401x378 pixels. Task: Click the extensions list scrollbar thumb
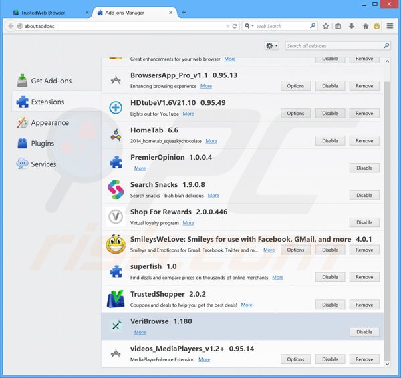point(387,221)
